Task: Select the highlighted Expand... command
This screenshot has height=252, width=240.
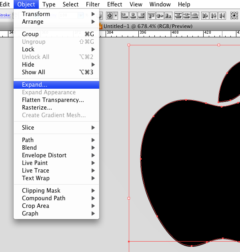Action: (x=56, y=85)
